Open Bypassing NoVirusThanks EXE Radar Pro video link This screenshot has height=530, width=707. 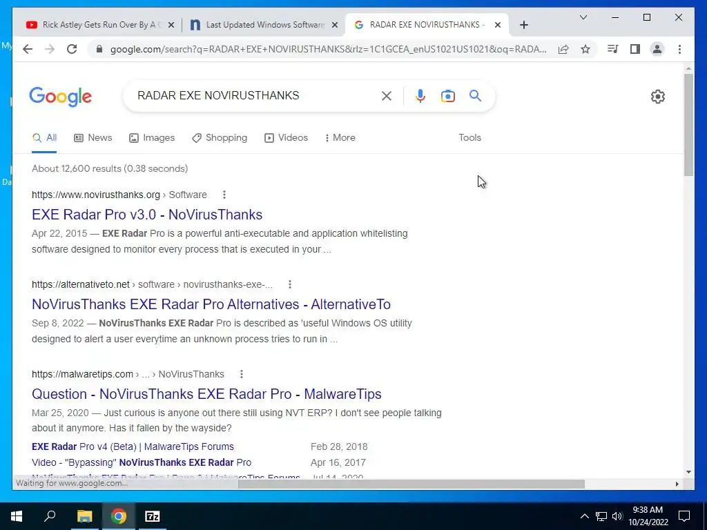click(x=141, y=462)
